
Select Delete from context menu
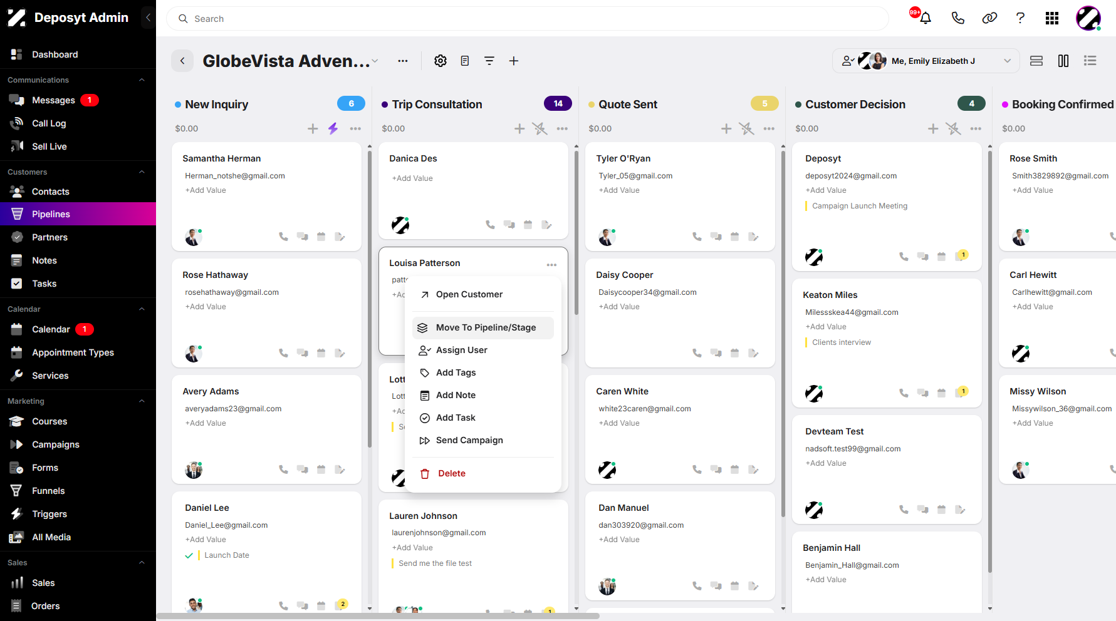(x=483, y=473)
